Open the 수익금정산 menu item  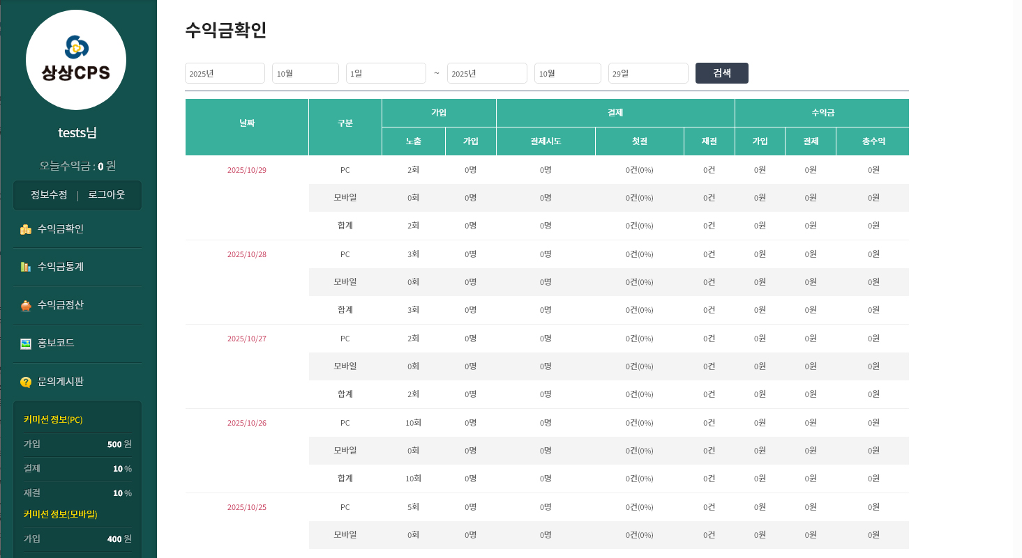point(61,305)
